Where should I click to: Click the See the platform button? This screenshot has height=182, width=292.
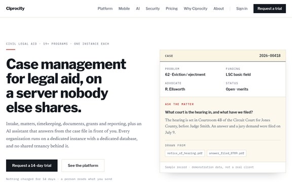pyautogui.click(x=83, y=165)
